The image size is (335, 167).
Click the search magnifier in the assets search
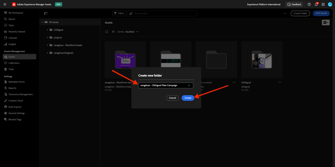(x=131, y=13)
